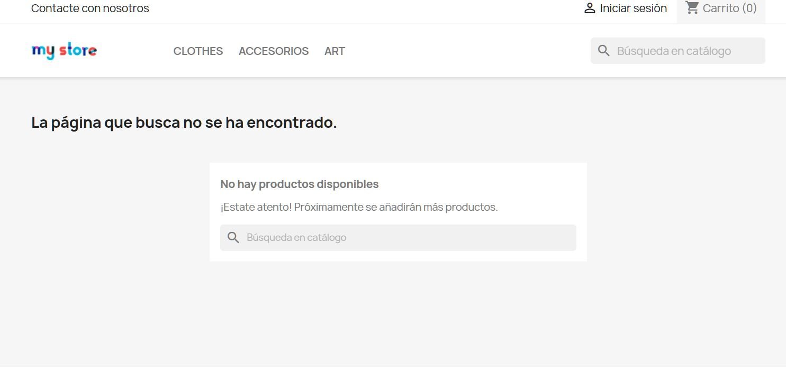Click the shopping cart icon

click(692, 8)
